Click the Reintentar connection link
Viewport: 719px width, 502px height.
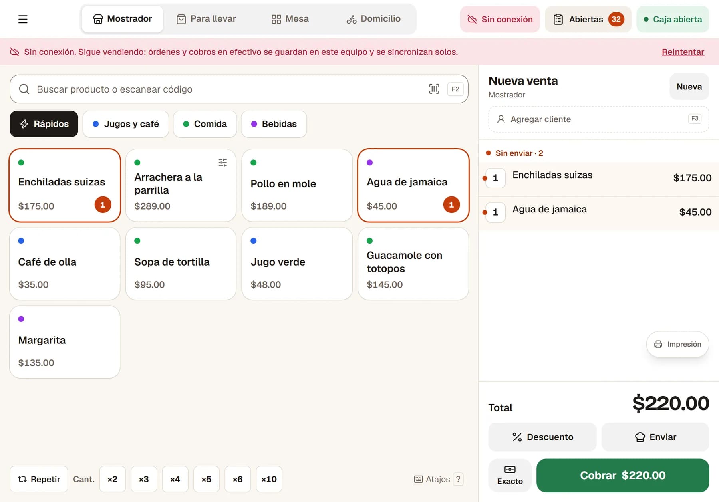683,52
